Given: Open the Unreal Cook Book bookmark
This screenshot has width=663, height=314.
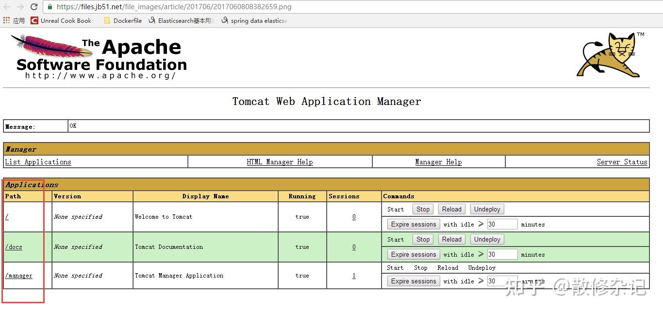Looking at the screenshot, I should pyautogui.click(x=62, y=20).
